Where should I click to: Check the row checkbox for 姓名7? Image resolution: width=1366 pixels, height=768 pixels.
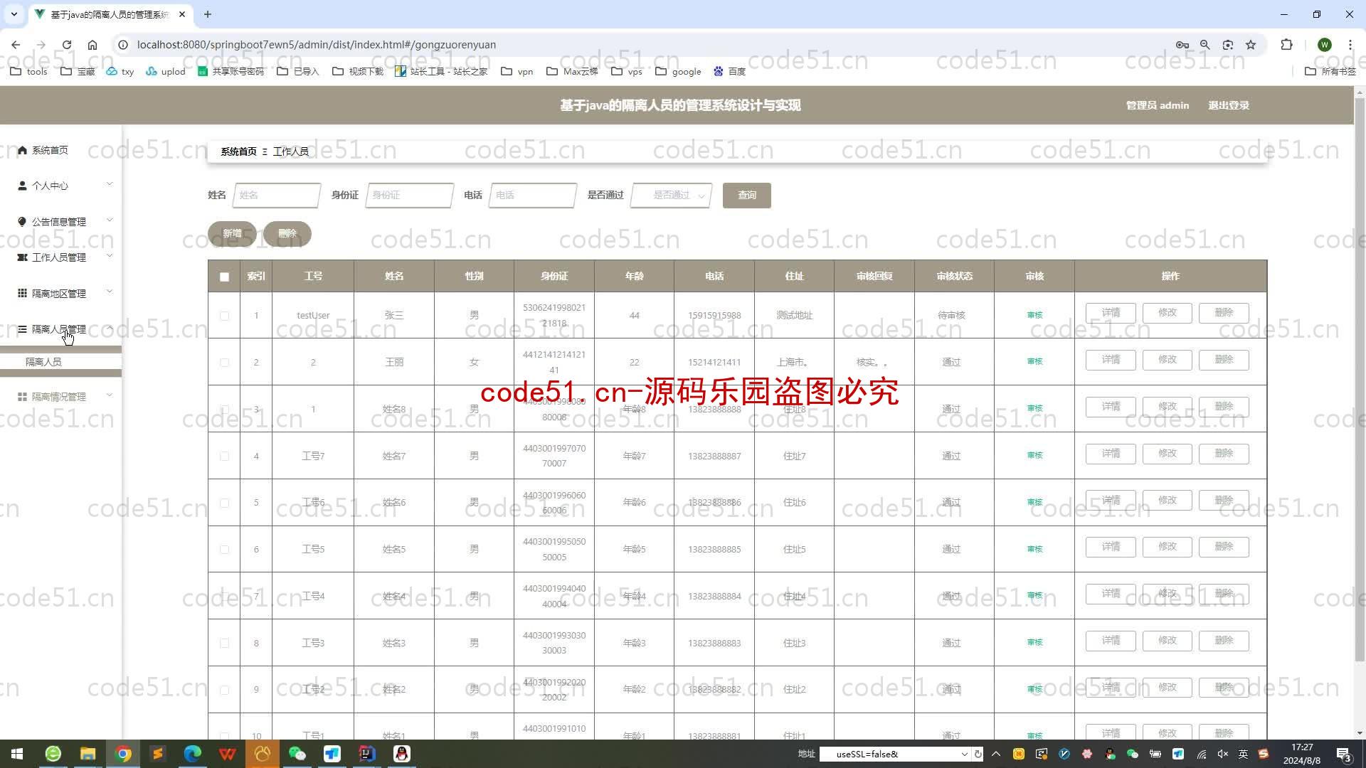(224, 456)
